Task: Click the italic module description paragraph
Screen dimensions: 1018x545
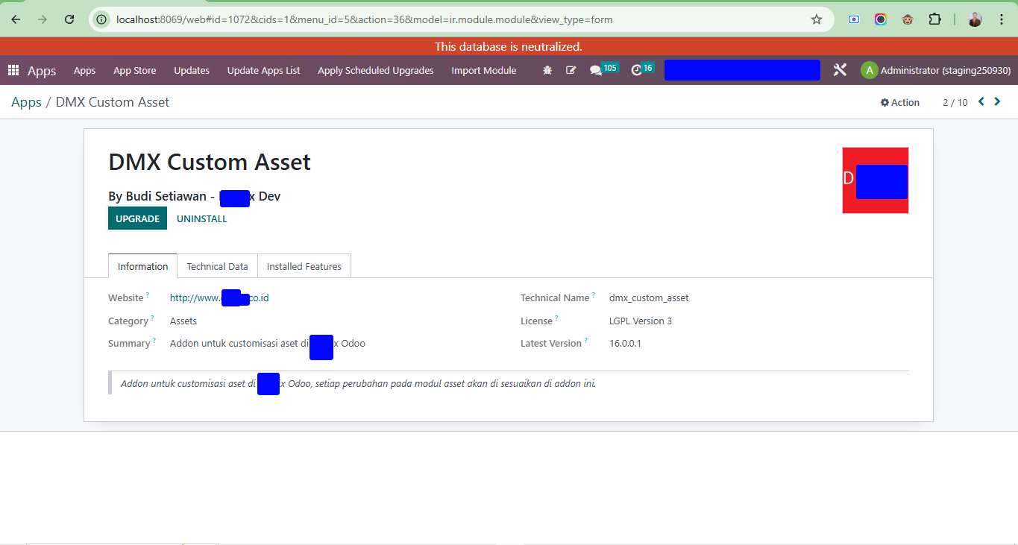Action: coord(358,383)
